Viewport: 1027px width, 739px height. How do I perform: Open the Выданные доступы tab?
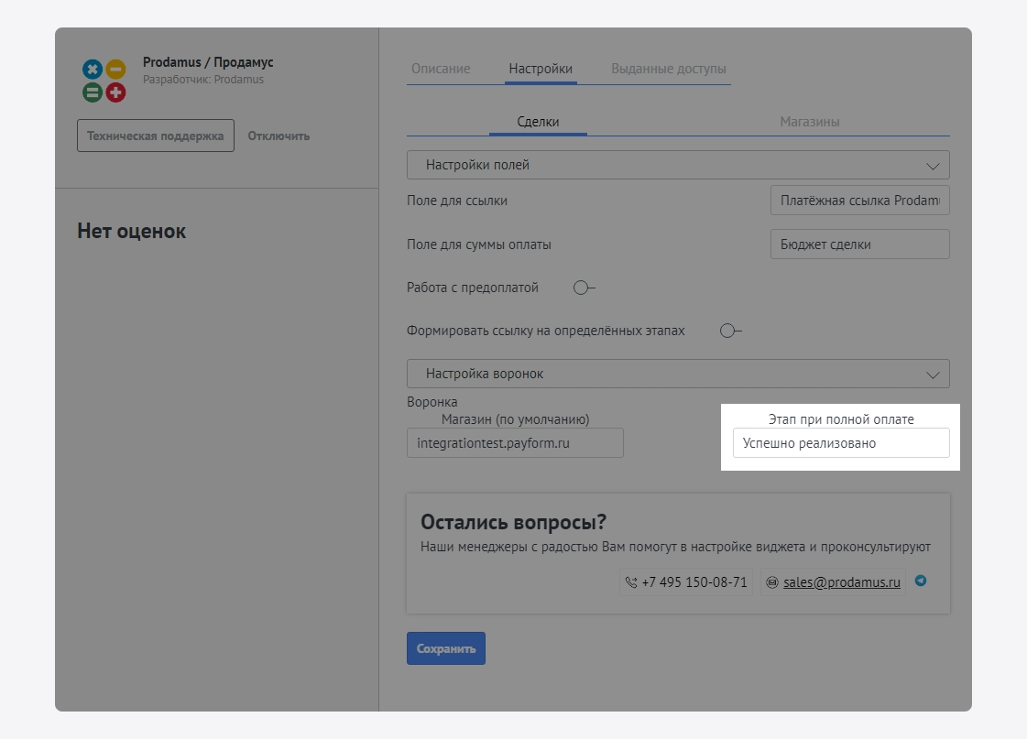[x=669, y=69]
